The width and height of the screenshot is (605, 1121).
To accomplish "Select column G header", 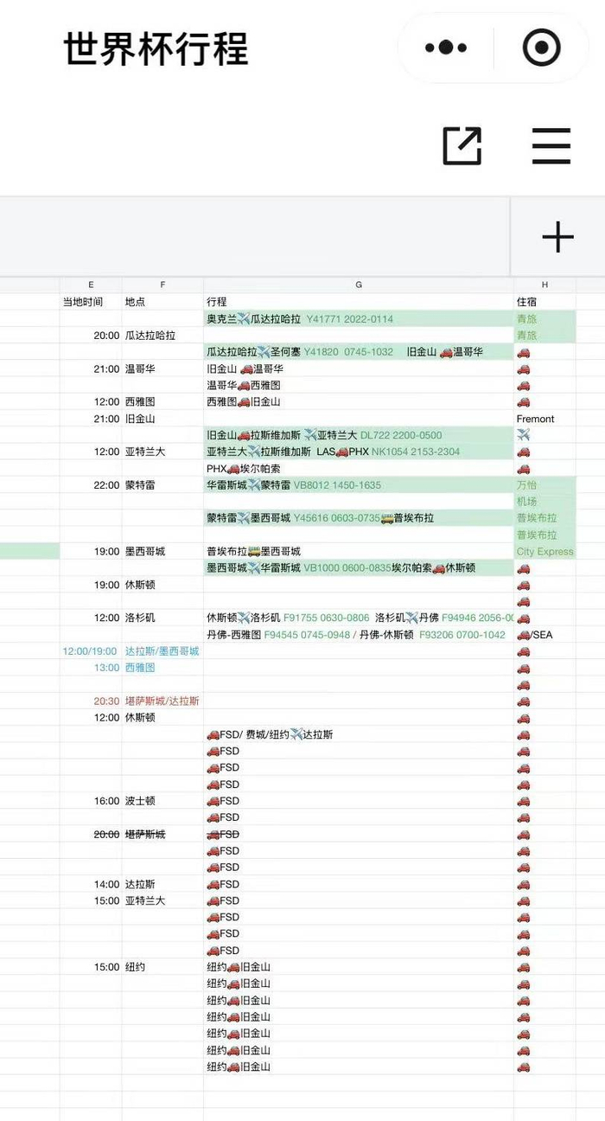I will click(x=359, y=285).
